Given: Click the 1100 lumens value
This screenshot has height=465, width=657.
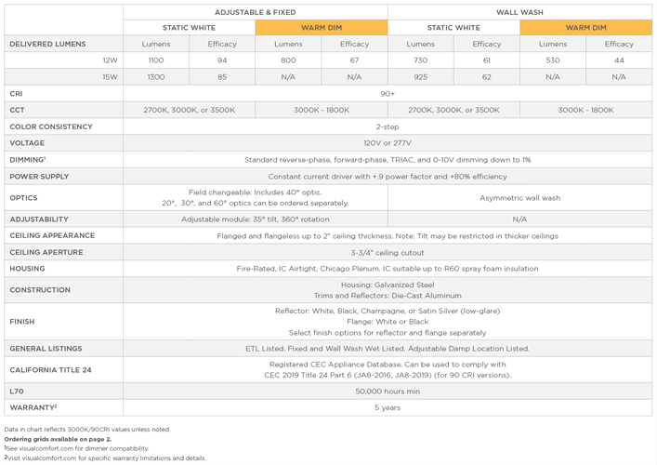Looking at the screenshot, I should pyautogui.click(x=155, y=60).
